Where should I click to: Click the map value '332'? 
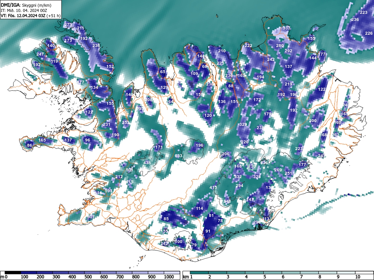tap(238, 177)
